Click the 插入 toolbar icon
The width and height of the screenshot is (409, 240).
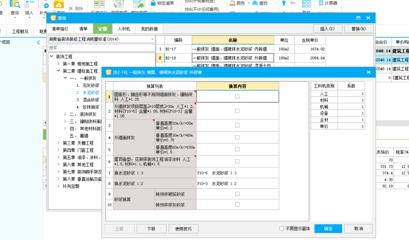point(29,4)
